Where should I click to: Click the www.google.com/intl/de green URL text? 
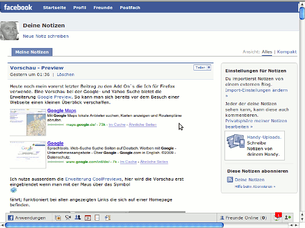click(88, 162)
